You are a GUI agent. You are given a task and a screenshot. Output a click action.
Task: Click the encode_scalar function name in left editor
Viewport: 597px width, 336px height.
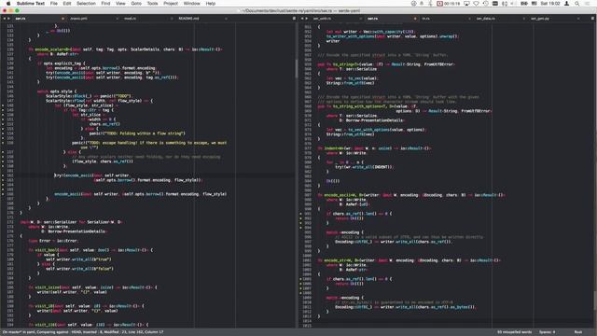pyautogui.click(x=50, y=49)
